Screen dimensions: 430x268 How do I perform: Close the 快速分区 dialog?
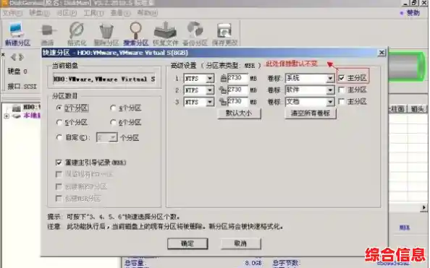click(x=381, y=53)
